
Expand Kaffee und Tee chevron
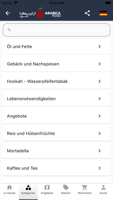(x=99, y=168)
